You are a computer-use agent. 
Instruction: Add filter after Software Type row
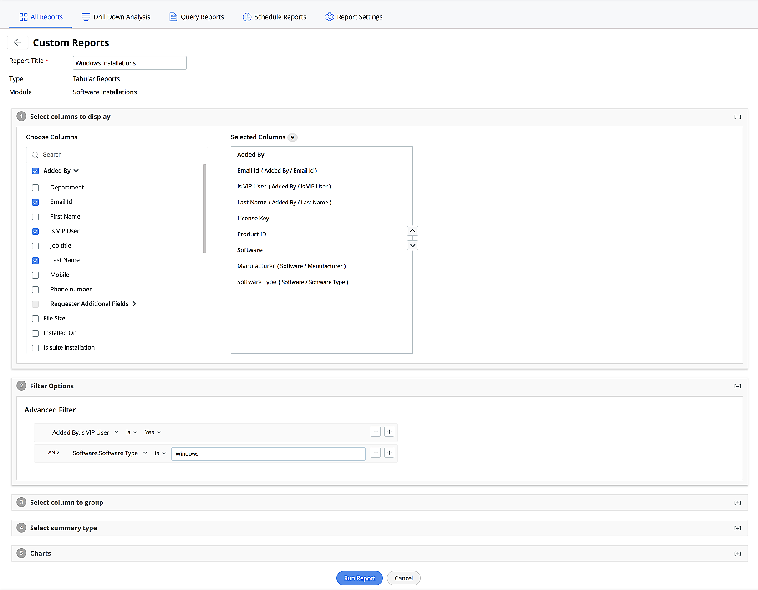[x=389, y=453]
